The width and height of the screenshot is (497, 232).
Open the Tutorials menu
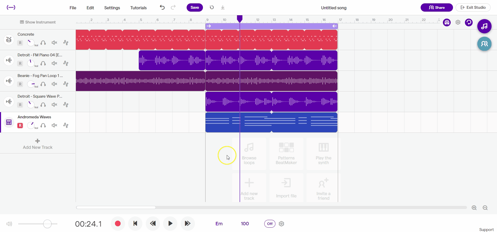(x=138, y=8)
